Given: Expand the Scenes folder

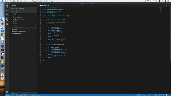Looking at the screenshot, I should 15,24.
